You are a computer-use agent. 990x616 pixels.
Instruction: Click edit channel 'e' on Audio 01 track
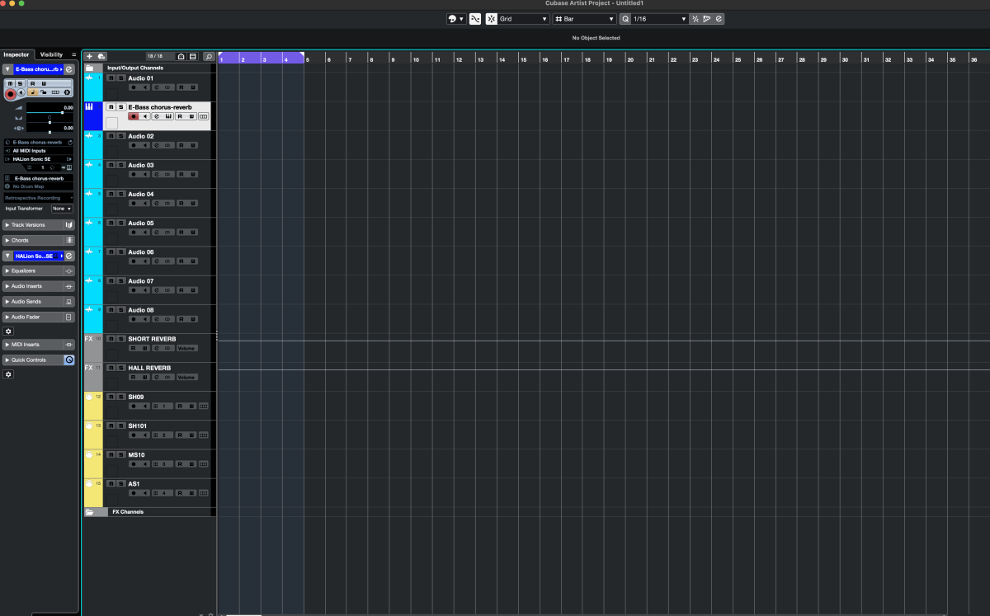click(x=157, y=87)
